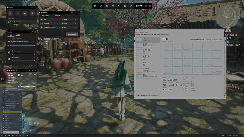Screen dimensions: 244x137
Task: Record last 30 seconds in Capture widget
Action: tap(18, 13)
